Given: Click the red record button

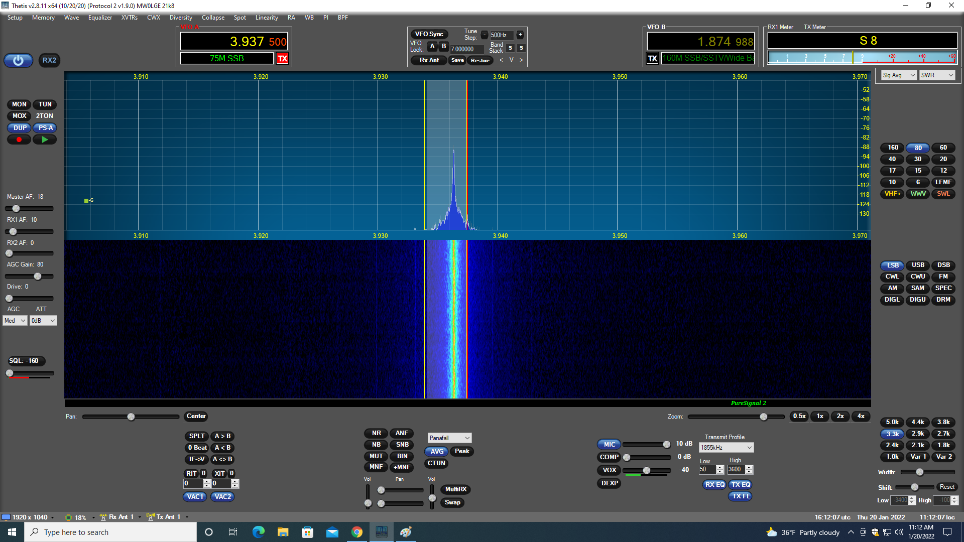Looking at the screenshot, I should tap(19, 140).
